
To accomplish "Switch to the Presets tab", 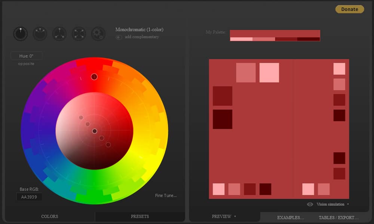I will 140,217.
